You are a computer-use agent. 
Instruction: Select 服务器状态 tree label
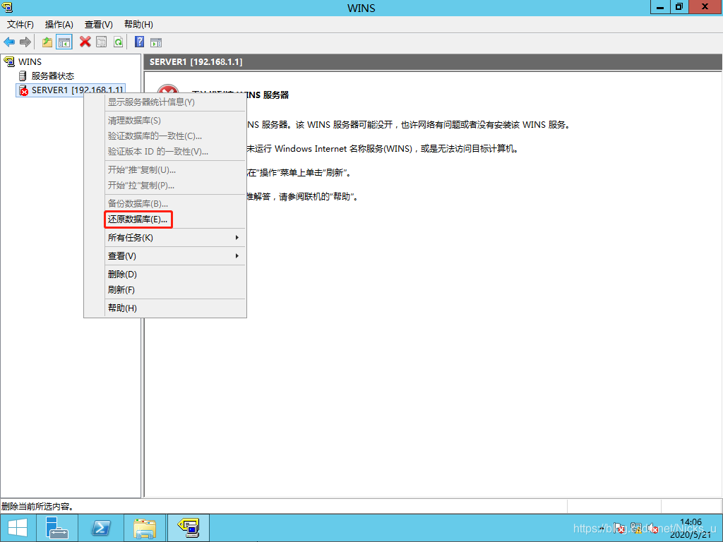pyautogui.click(x=52, y=76)
